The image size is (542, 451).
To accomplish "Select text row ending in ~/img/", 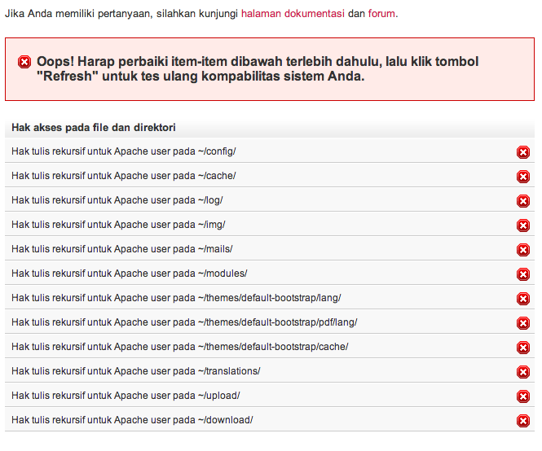I will tap(118, 225).
